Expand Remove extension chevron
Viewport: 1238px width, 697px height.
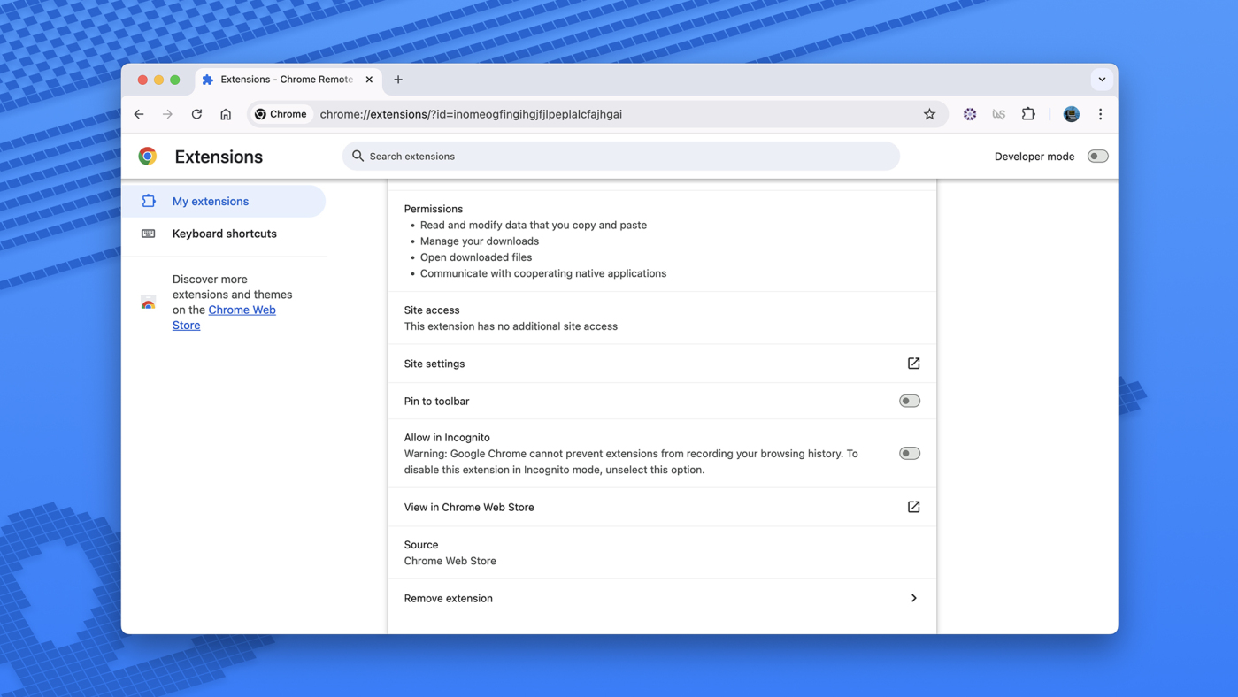[x=913, y=598]
